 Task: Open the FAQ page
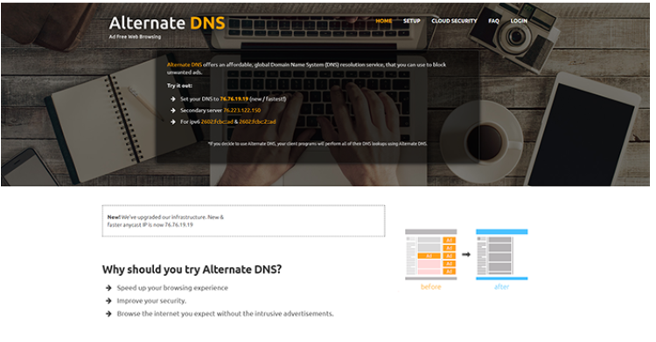coord(493,21)
